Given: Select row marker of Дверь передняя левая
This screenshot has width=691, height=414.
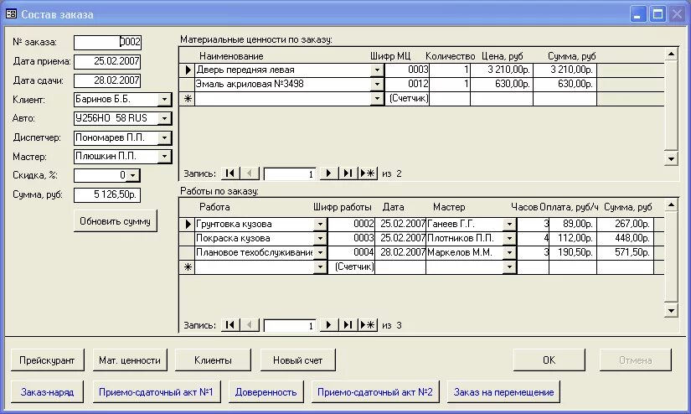Looking at the screenshot, I should click(188, 70).
